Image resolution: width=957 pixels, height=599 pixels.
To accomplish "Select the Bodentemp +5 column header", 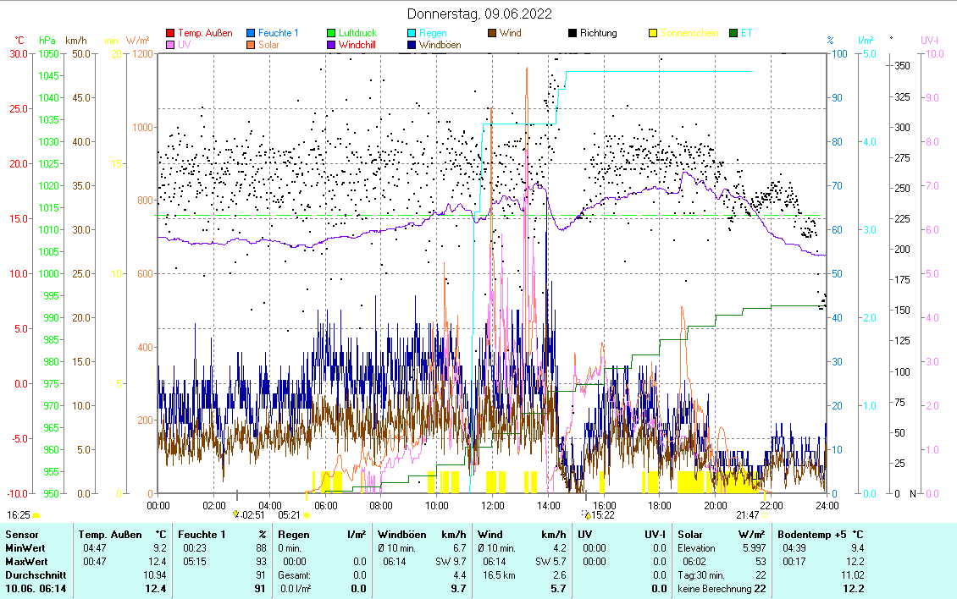I will pos(814,535).
